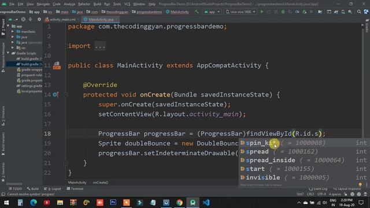Open settings.gradle in the project tree
The width and height of the screenshot is (370, 208).
click(x=29, y=86)
